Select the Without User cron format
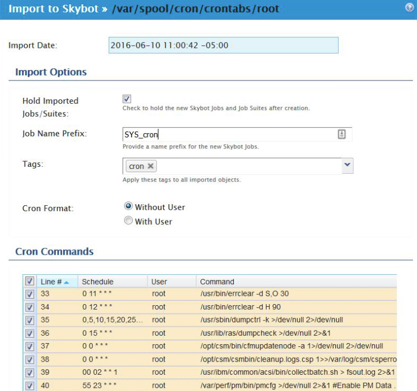 128,206
